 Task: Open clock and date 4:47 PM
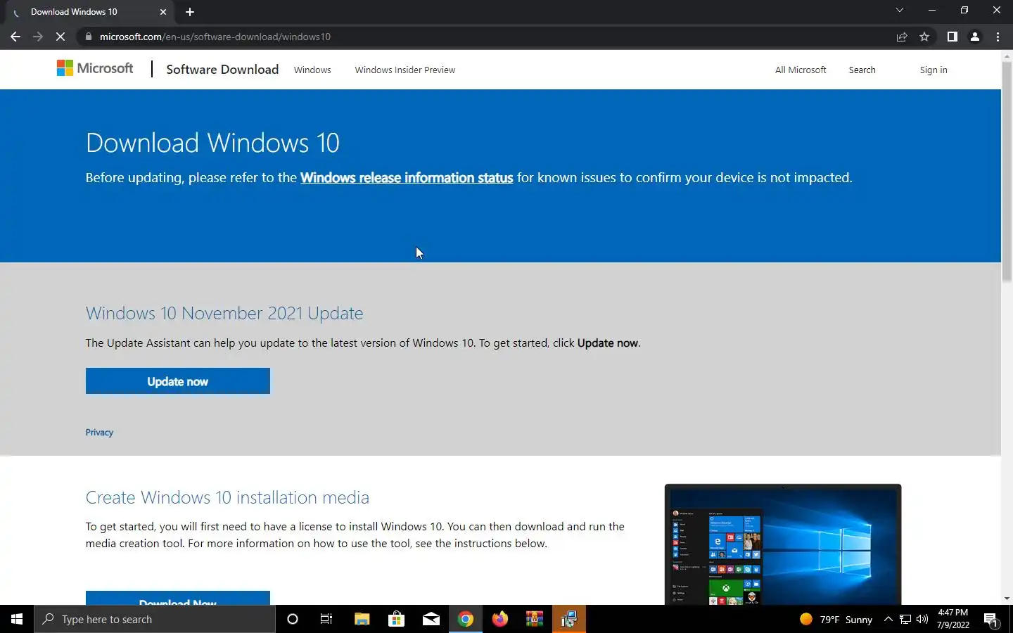(953, 619)
